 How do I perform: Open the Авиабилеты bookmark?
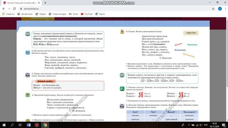[x=25, y=14]
